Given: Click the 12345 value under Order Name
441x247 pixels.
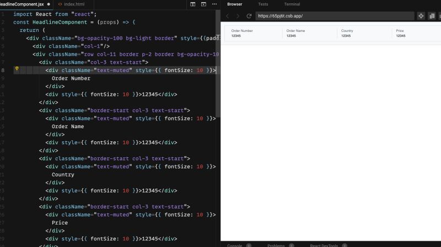Looking at the screenshot, I should 291,36.
